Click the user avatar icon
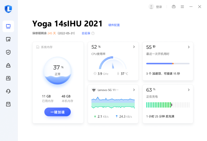Viewport: 207px width, 141px height. (x=151, y=7)
